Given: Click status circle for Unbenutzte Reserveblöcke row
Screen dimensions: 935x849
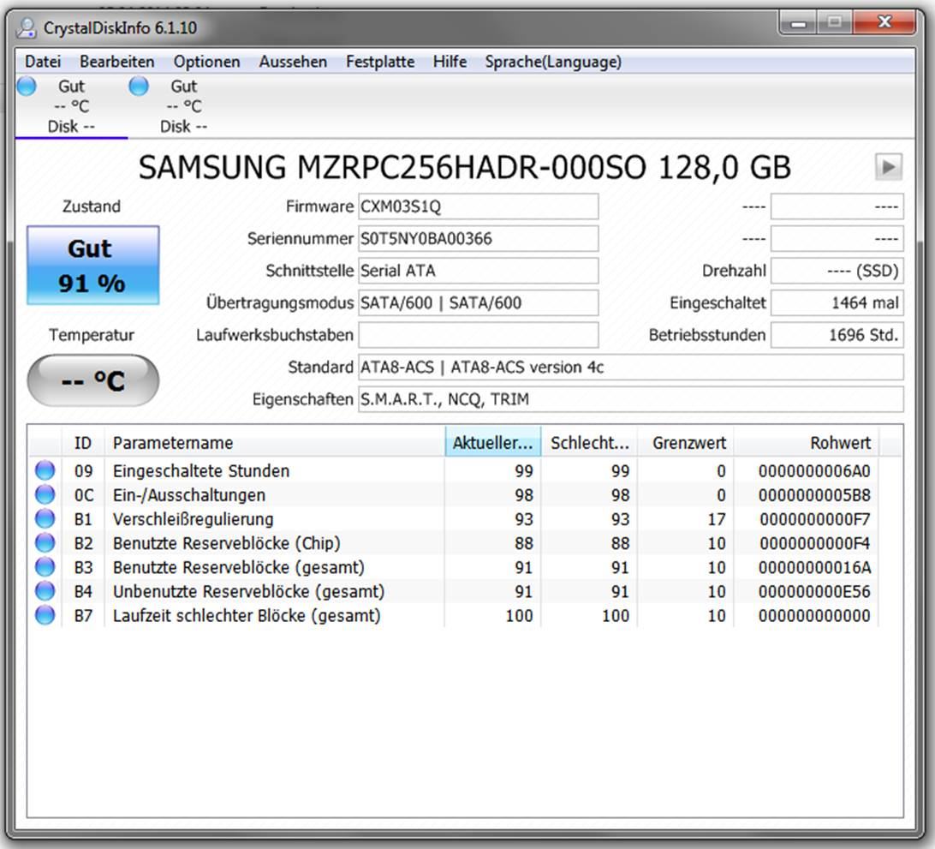Looking at the screenshot, I should tap(45, 591).
